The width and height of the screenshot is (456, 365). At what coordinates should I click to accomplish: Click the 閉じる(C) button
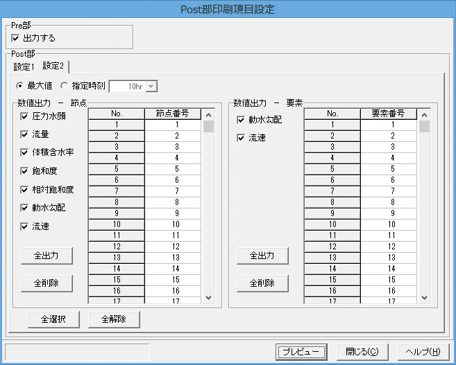click(362, 352)
